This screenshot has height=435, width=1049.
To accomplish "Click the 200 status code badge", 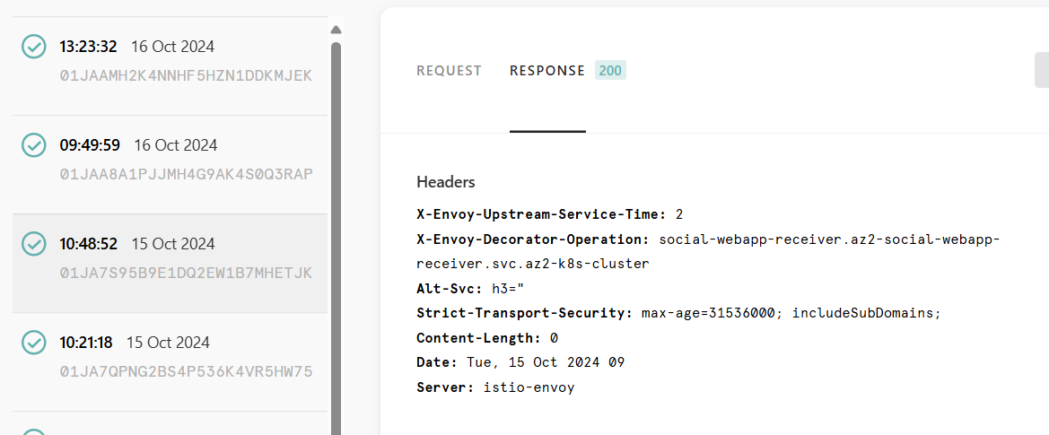I will 610,71.
